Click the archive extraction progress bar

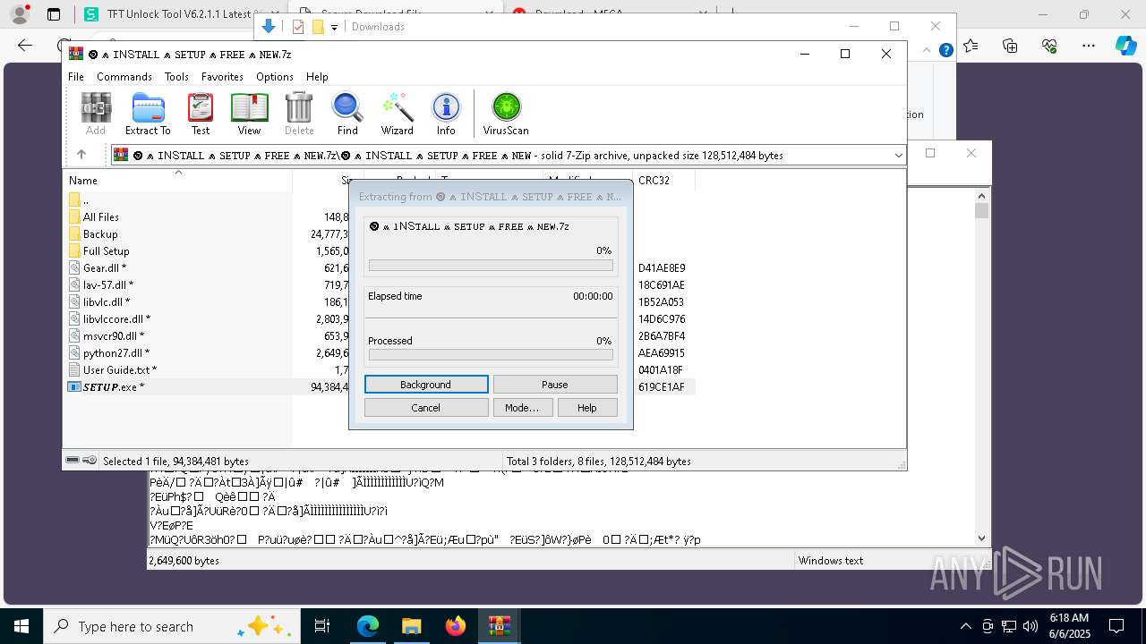click(491, 266)
